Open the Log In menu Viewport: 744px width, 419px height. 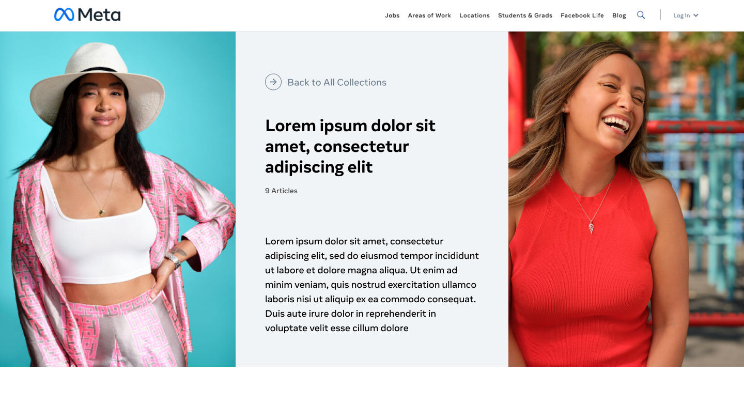pos(686,15)
